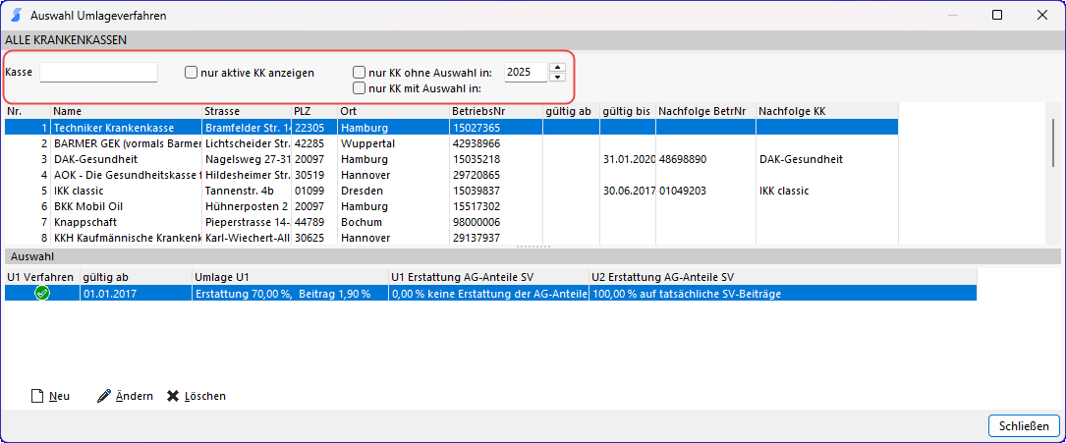Select the AOK - Die Gesundheitskasse row

451,175
